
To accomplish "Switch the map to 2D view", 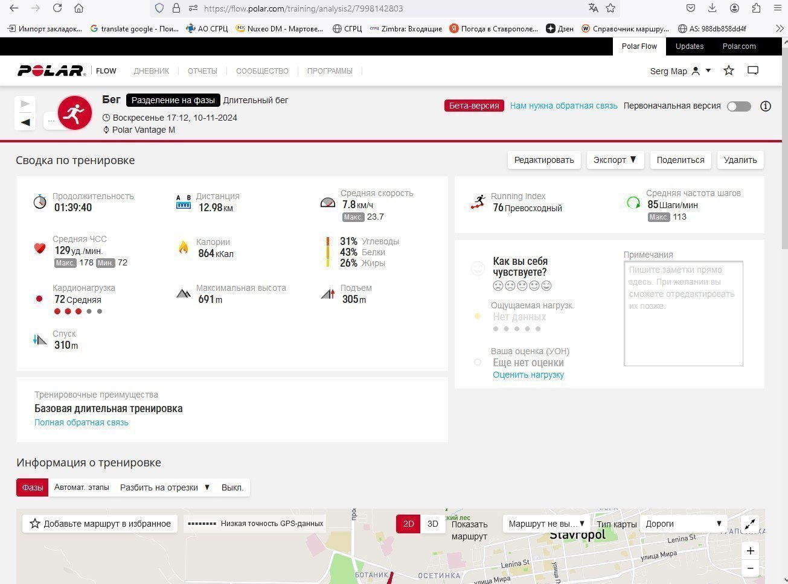I will pyautogui.click(x=408, y=524).
